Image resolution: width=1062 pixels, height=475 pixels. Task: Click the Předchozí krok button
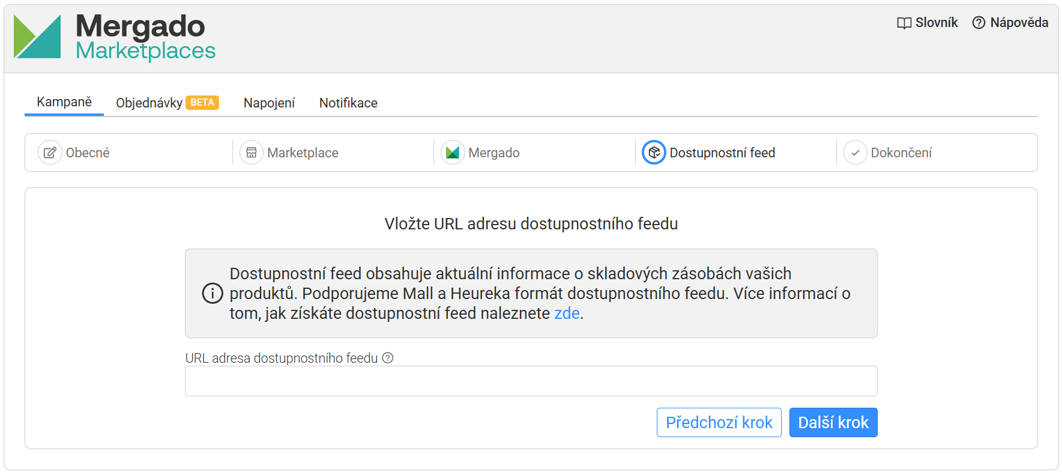(x=719, y=422)
